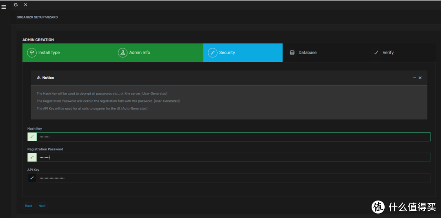441x218 pixels.
Task: Open the Verify step tab
Action: 388,52
